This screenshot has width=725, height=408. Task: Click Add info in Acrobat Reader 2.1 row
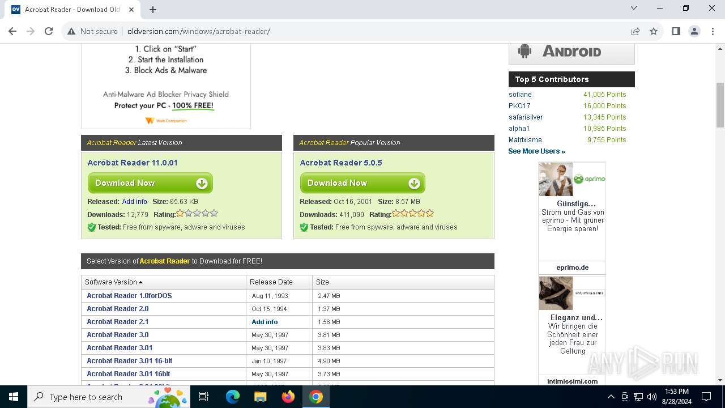point(265,322)
